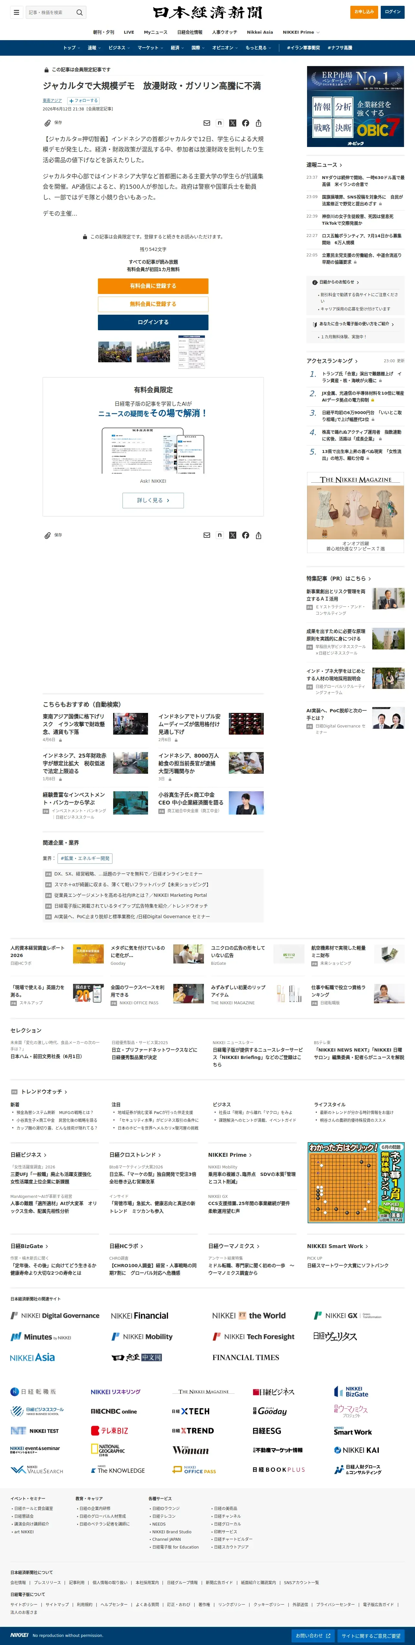Open the 日経転職版 logo

tap(33, 1392)
